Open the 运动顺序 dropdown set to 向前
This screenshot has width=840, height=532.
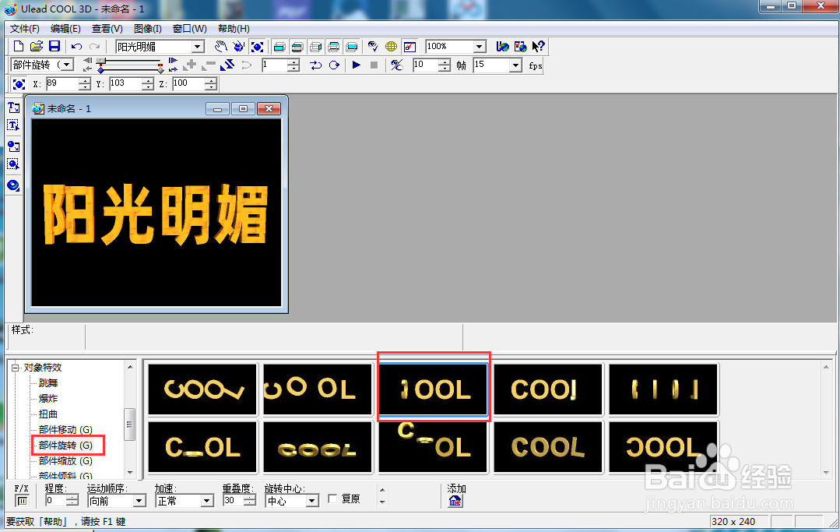pos(139,501)
